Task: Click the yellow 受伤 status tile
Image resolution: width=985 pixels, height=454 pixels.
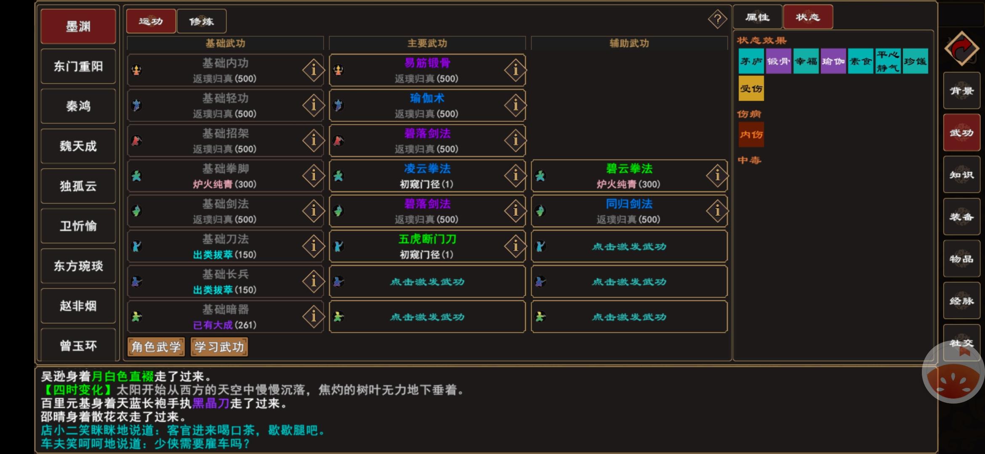Action: [x=751, y=89]
